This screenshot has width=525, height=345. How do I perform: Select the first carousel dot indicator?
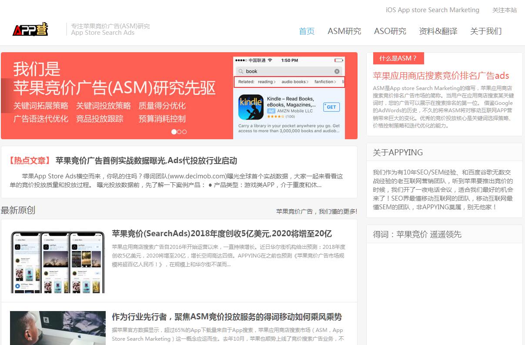[174, 131]
